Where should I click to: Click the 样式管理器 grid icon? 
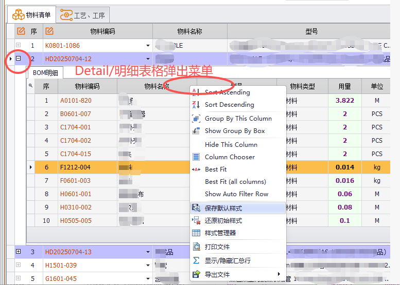click(196, 233)
